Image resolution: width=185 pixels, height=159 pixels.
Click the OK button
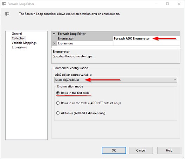[114, 151]
